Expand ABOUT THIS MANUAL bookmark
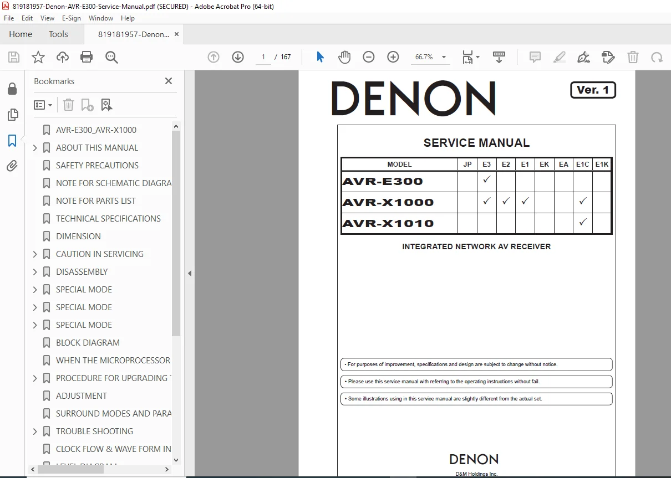The image size is (671, 478). click(35, 148)
